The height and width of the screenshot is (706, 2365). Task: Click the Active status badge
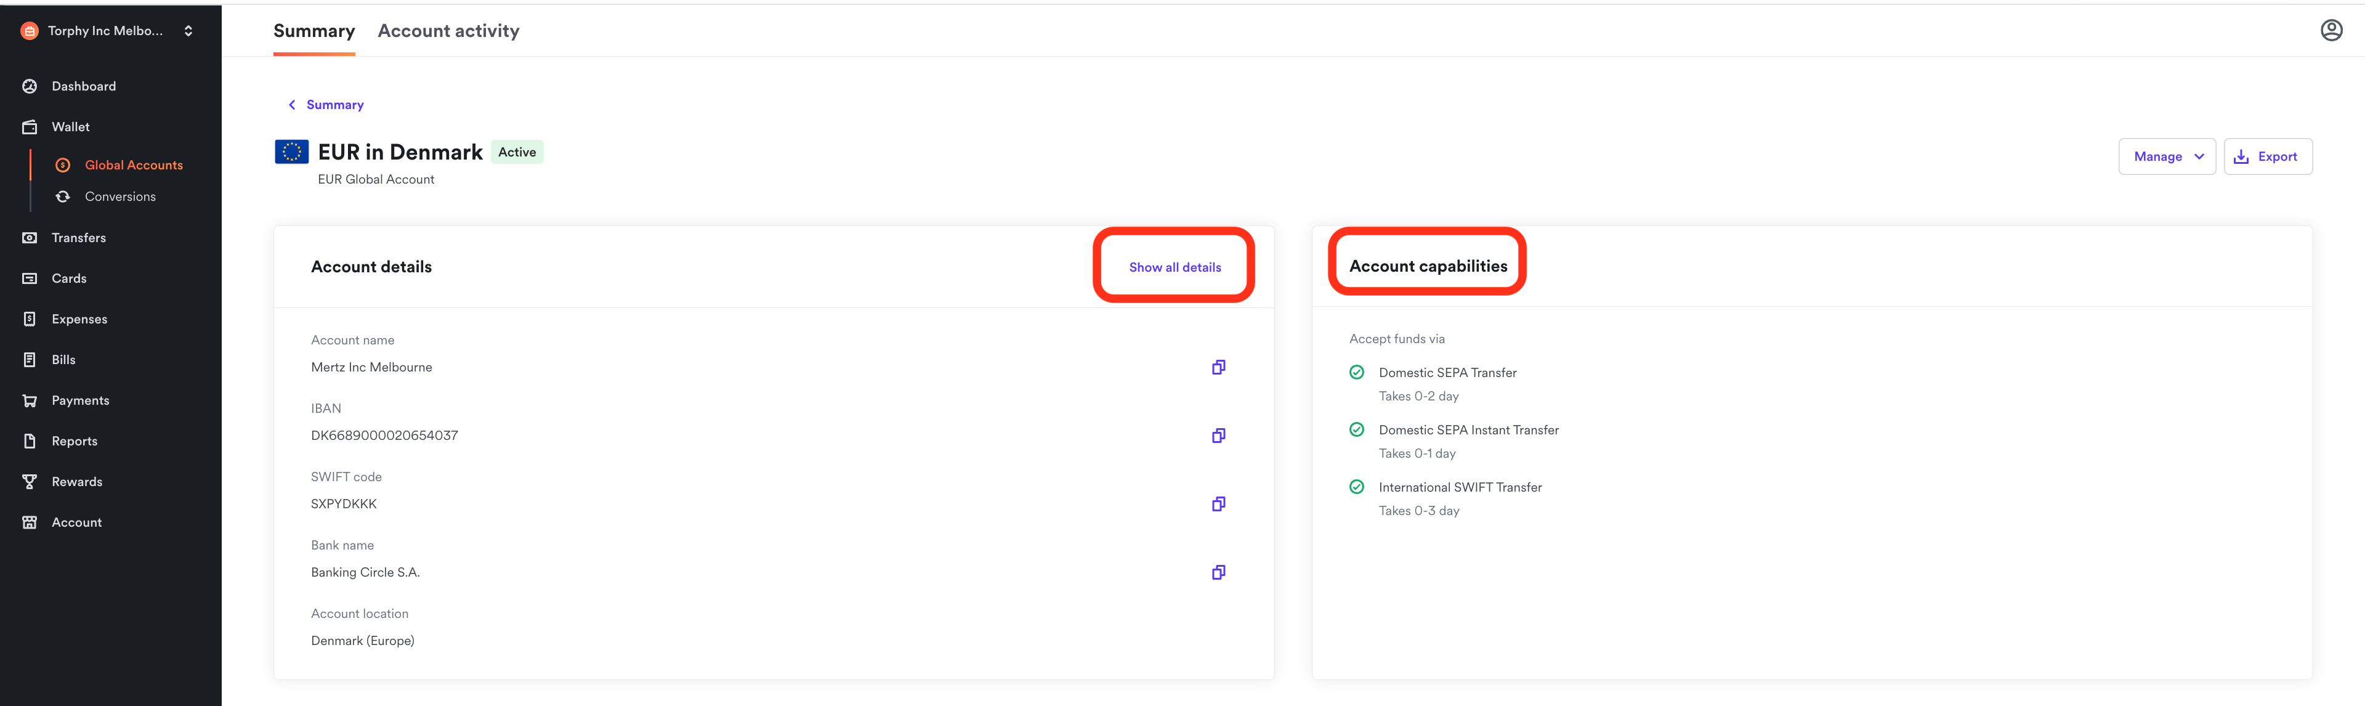[517, 152]
